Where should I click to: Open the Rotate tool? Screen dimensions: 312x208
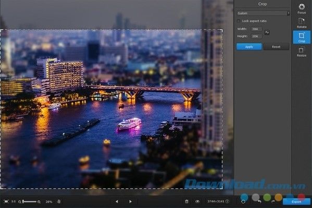[x=302, y=23]
